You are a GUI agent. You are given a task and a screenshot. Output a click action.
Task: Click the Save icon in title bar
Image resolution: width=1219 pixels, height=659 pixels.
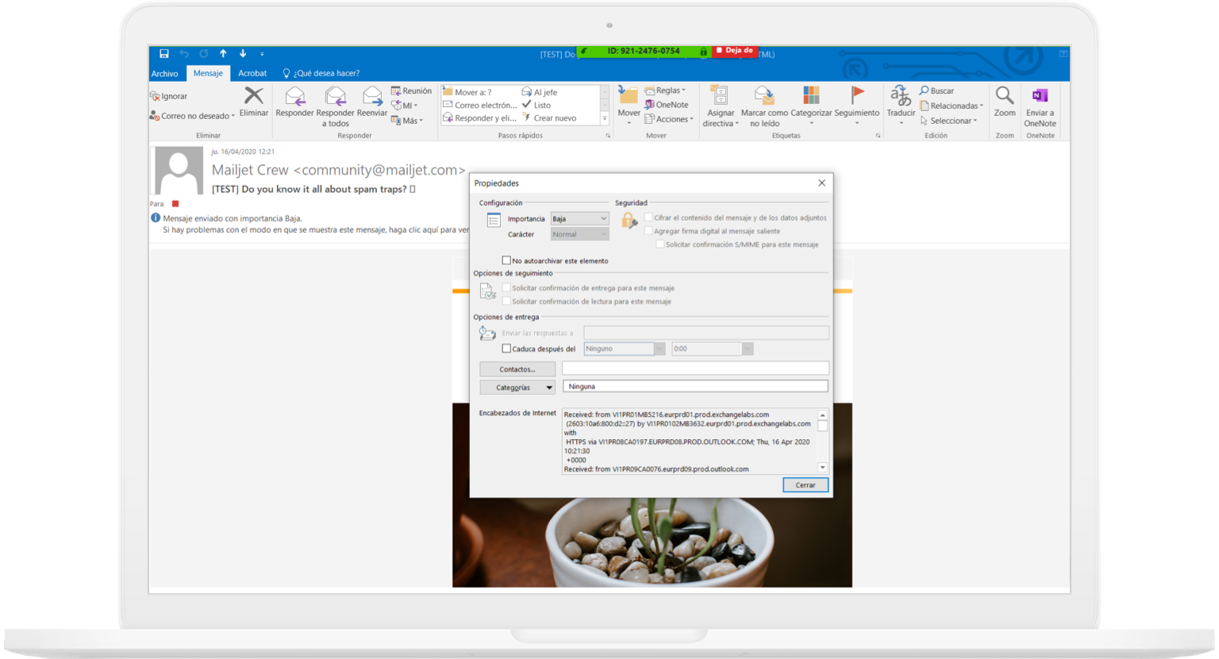164,54
